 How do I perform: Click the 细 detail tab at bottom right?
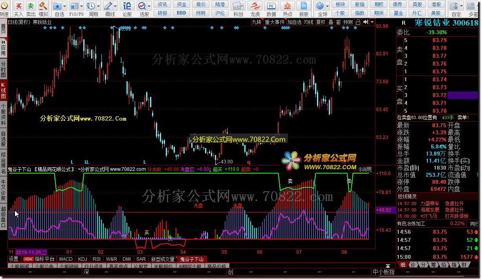tap(403, 265)
